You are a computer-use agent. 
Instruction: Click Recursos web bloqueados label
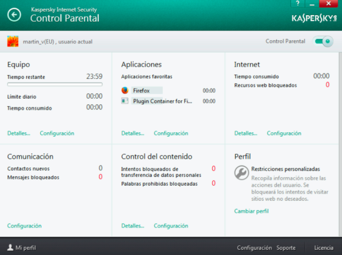click(266, 85)
